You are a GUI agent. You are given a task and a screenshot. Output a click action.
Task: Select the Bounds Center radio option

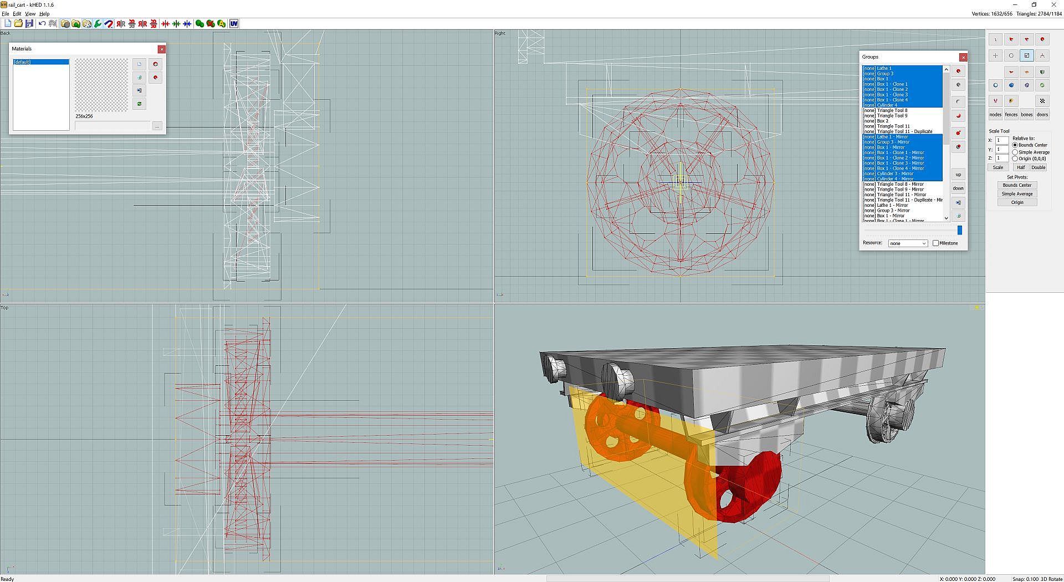coord(1015,145)
